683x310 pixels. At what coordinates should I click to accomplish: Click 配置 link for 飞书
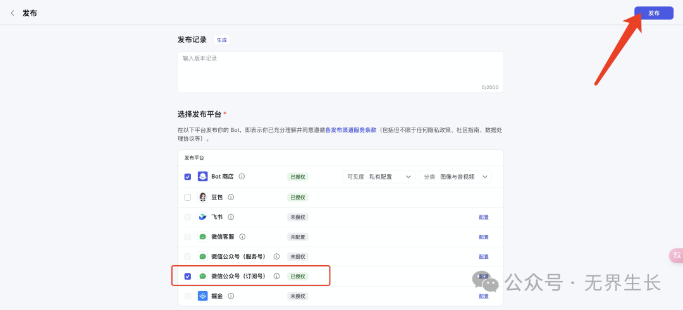click(x=483, y=217)
